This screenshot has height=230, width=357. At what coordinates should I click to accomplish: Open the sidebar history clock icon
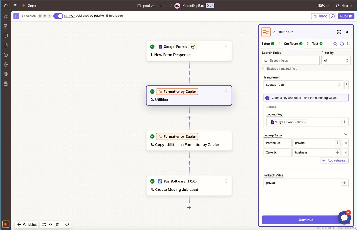(x=6, y=55)
